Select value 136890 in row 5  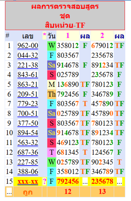[68, 84]
